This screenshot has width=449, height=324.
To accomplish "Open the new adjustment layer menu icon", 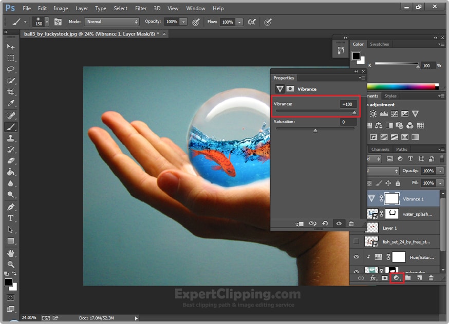I will click(x=397, y=278).
